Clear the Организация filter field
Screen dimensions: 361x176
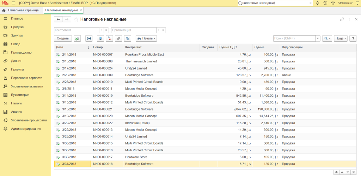tap(163, 30)
